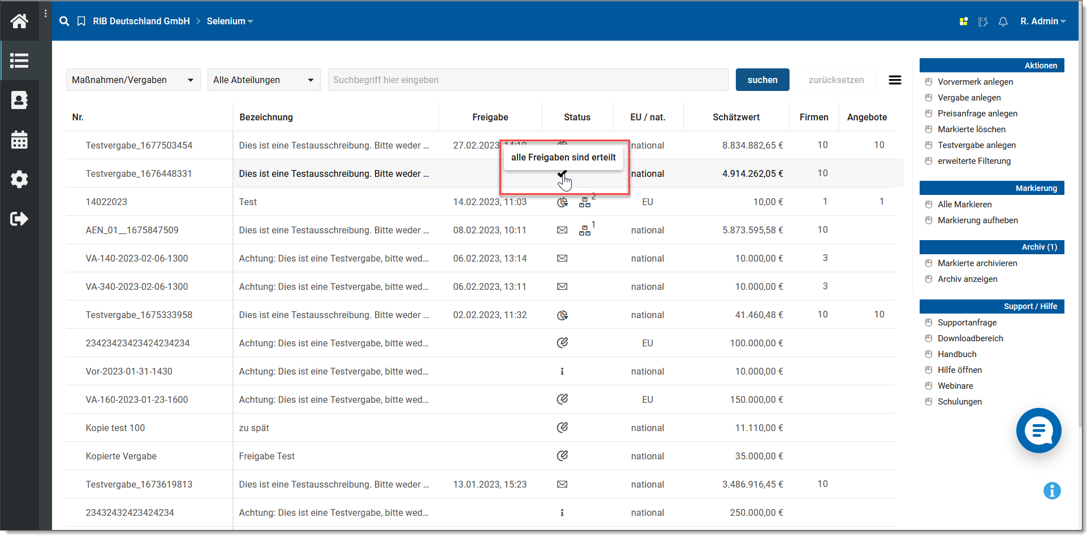Select Markierte löschen action
This screenshot has width=1091, height=539.
pyautogui.click(x=971, y=129)
